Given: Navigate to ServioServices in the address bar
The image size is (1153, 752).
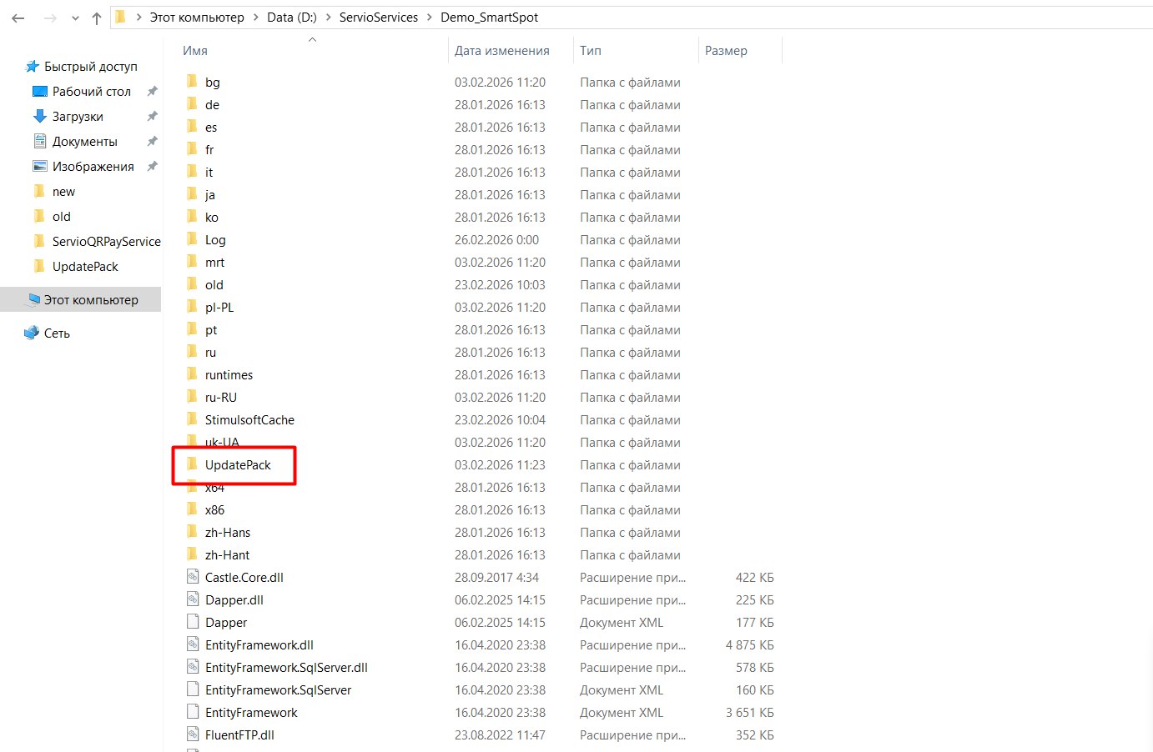Looking at the screenshot, I should [378, 18].
